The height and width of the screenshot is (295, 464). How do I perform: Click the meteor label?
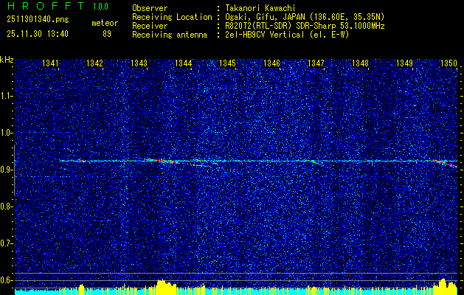[x=105, y=23]
